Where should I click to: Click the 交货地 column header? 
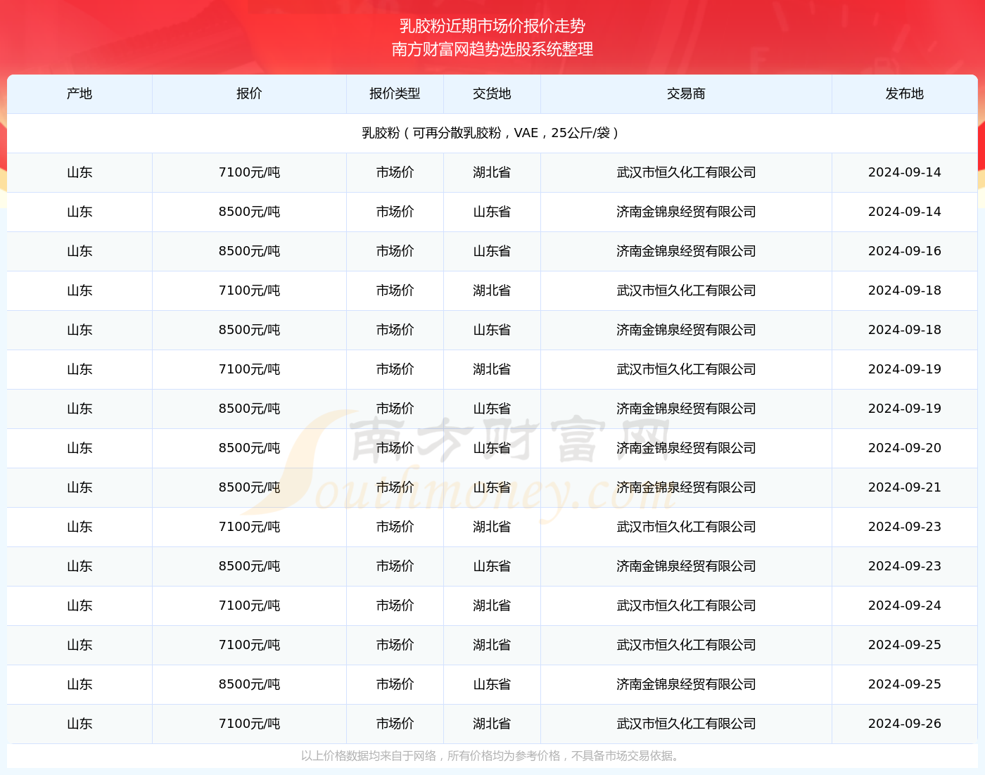(x=492, y=94)
